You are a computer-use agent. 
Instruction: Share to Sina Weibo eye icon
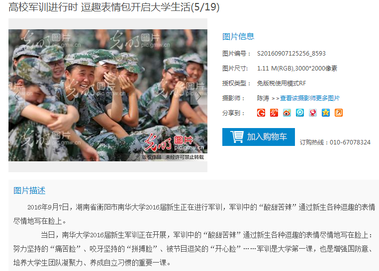coord(287,113)
